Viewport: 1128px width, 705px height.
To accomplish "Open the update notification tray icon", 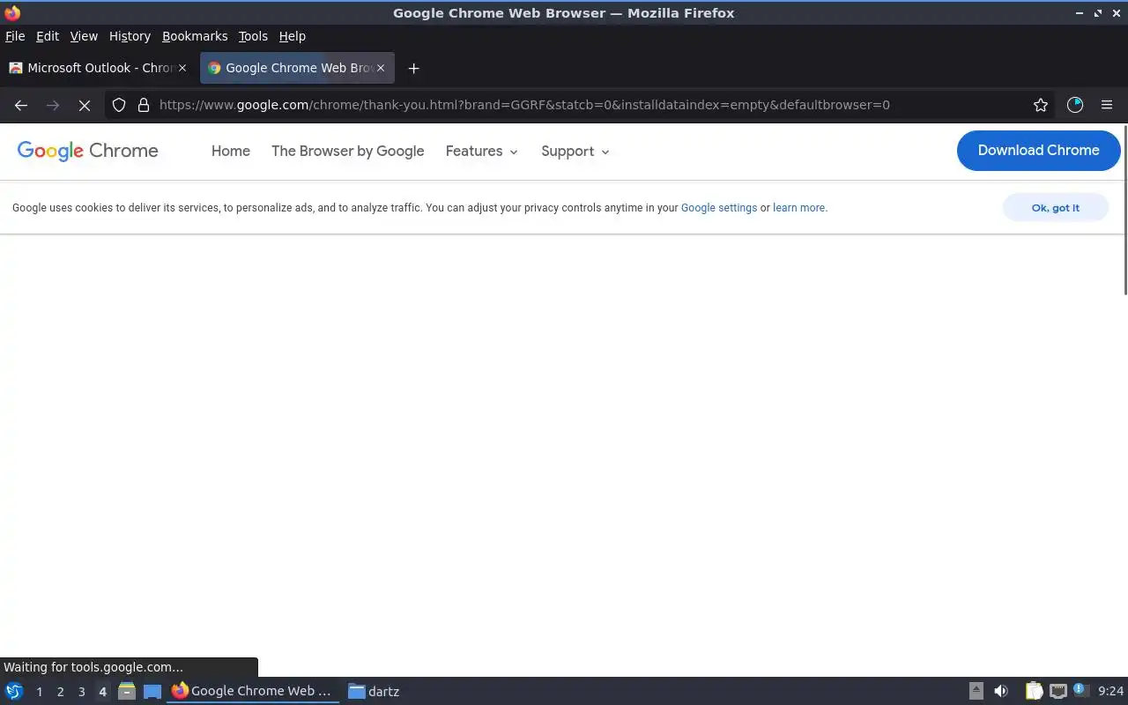I will 1081,690.
